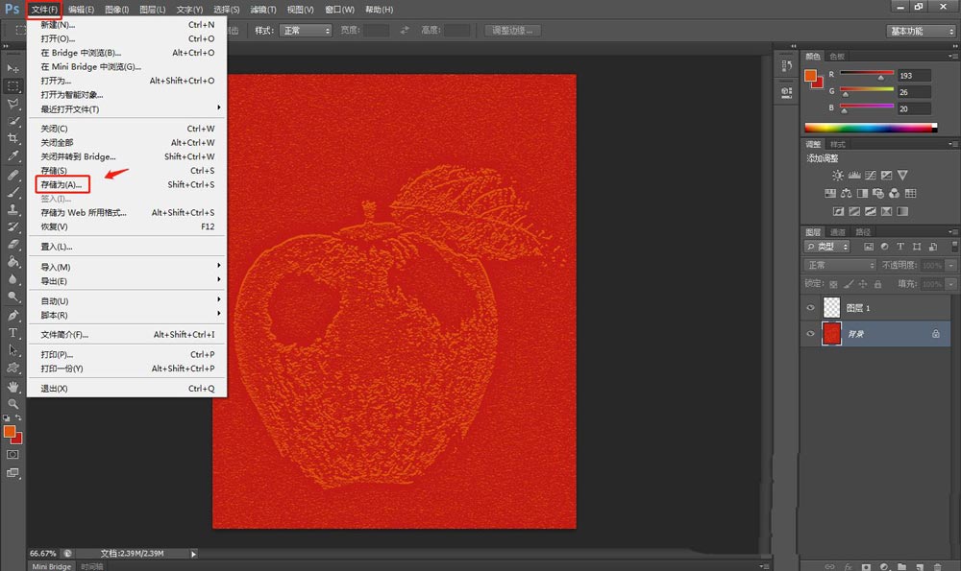Select the Horizontal Type tool
This screenshot has height=571, width=961.
pos(13,332)
